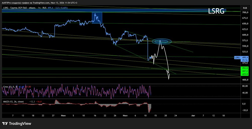
Task: Click the 16 date label on time axis
Action: tap(95, 115)
